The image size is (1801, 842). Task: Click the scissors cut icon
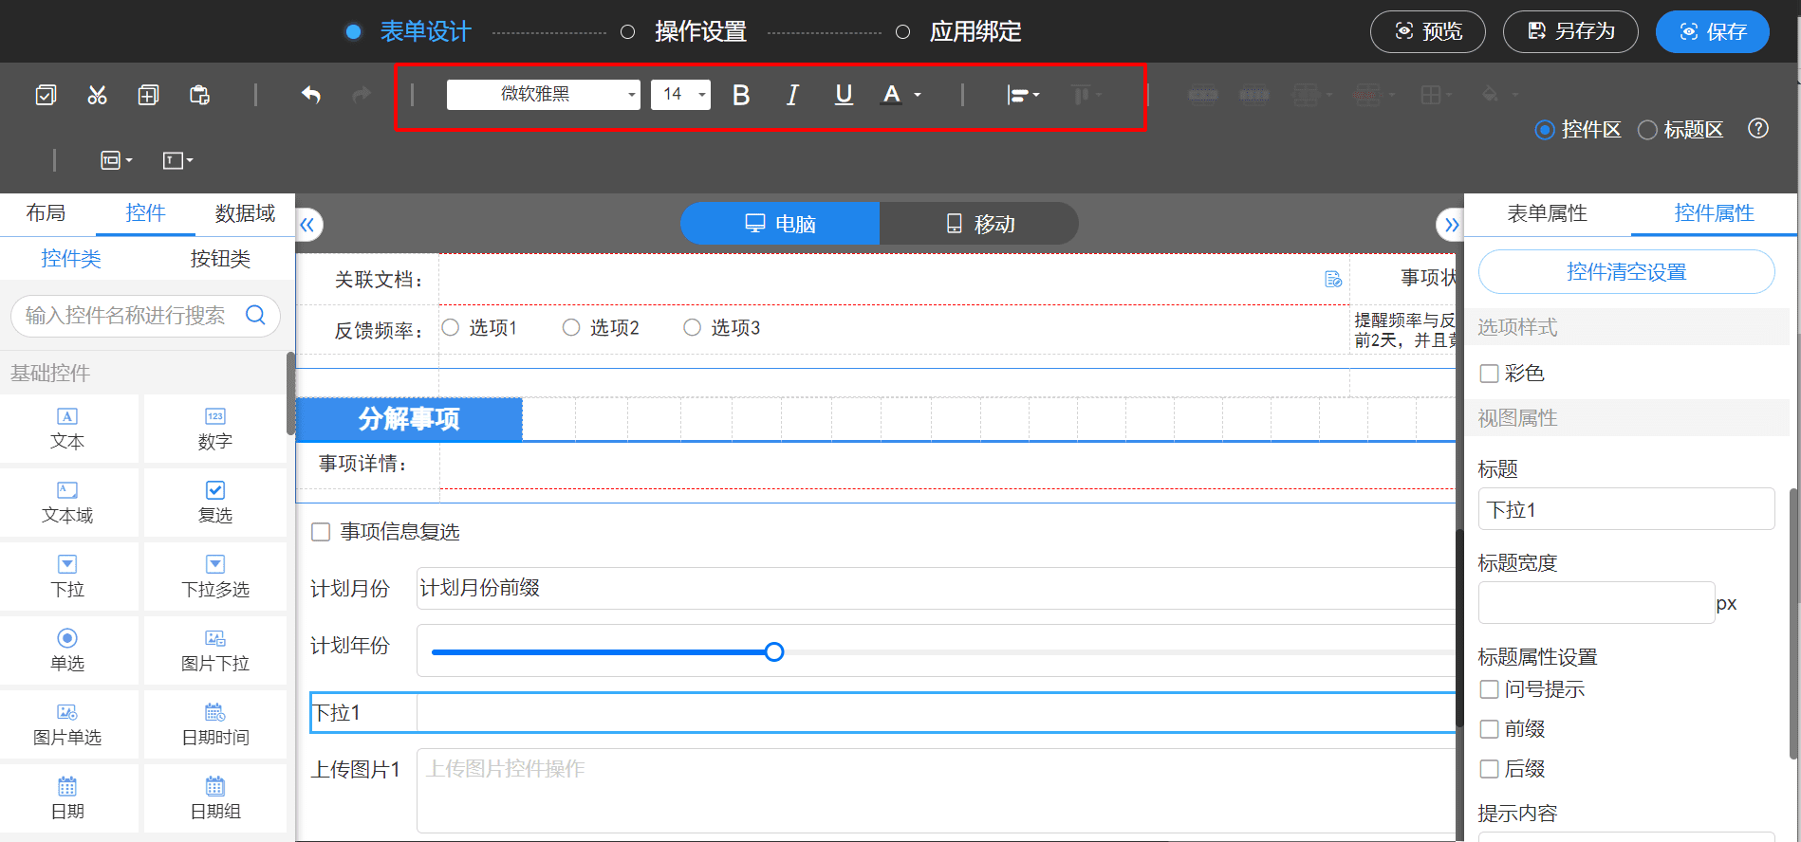click(x=97, y=95)
